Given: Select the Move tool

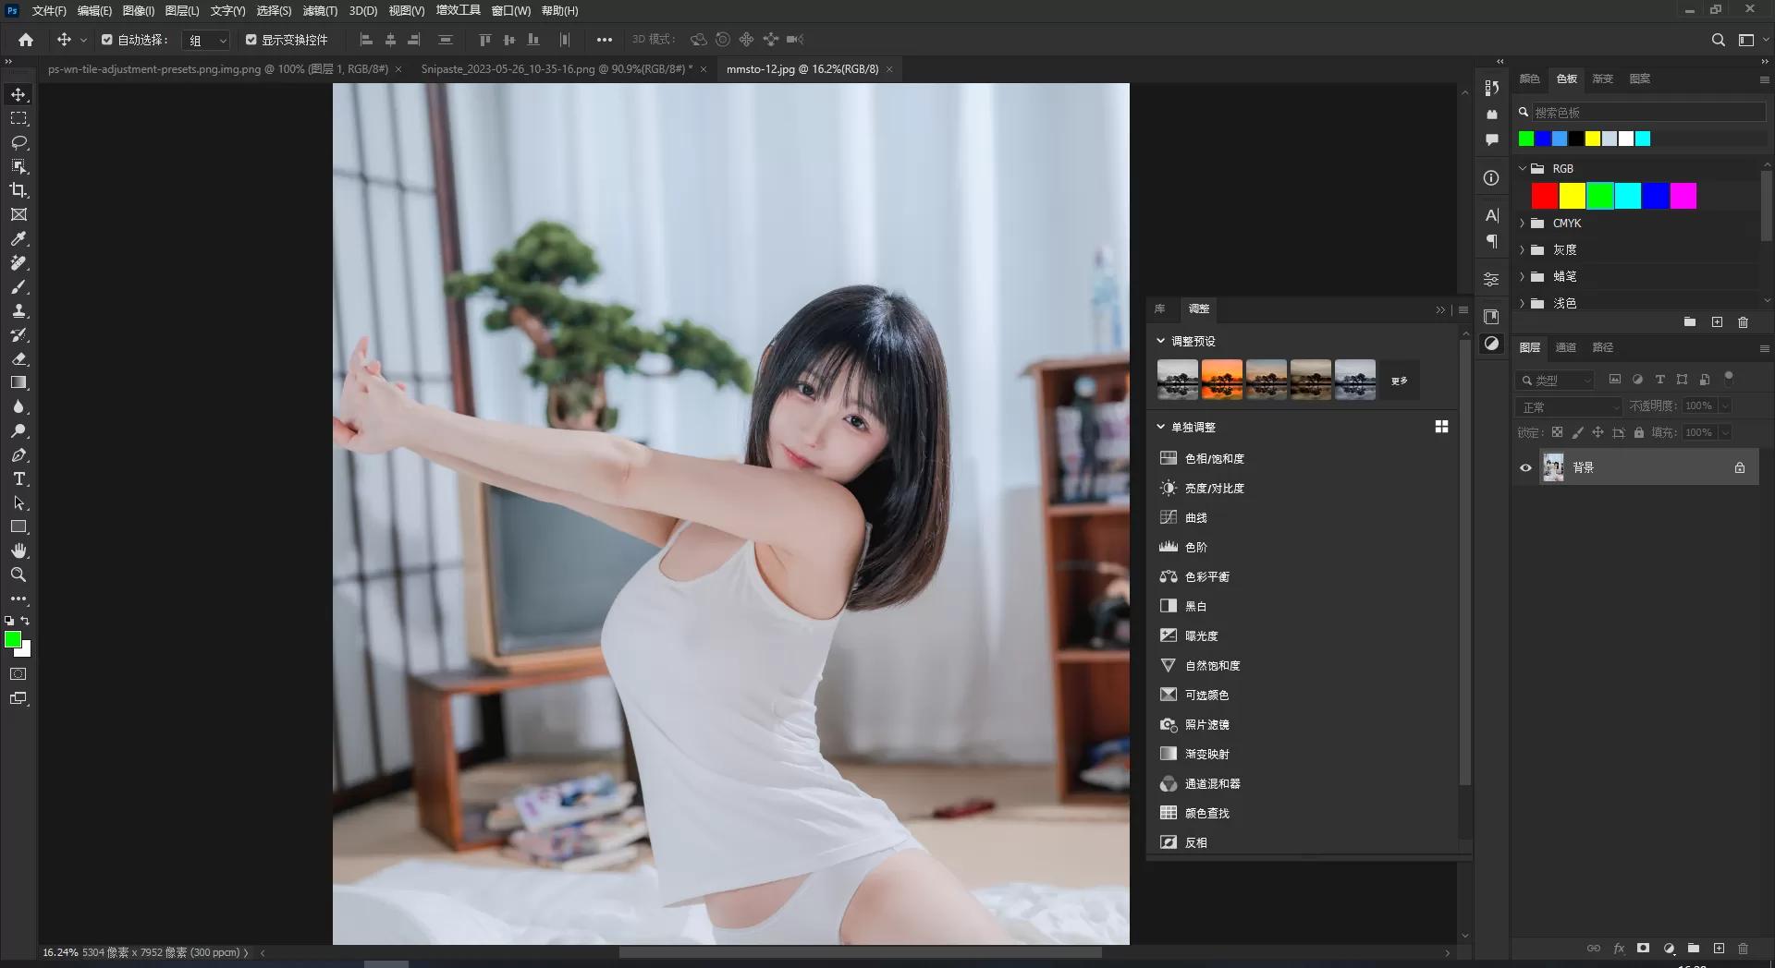Looking at the screenshot, I should [x=18, y=93].
